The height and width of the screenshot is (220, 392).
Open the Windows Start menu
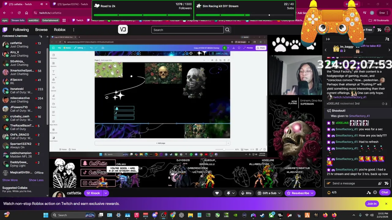coord(46,215)
